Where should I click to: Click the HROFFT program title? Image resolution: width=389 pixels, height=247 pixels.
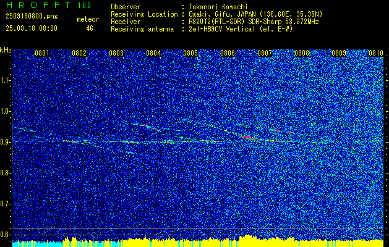click(38, 5)
